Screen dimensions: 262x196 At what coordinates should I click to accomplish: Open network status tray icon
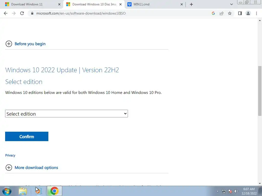pyautogui.click(x=224, y=191)
